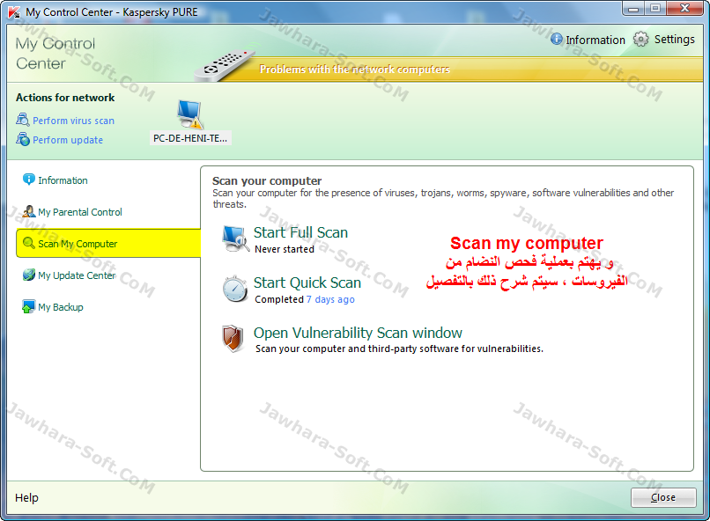This screenshot has height=521, width=710.
Task: Click the My Backup green arrow icon
Action: point(28,306)
